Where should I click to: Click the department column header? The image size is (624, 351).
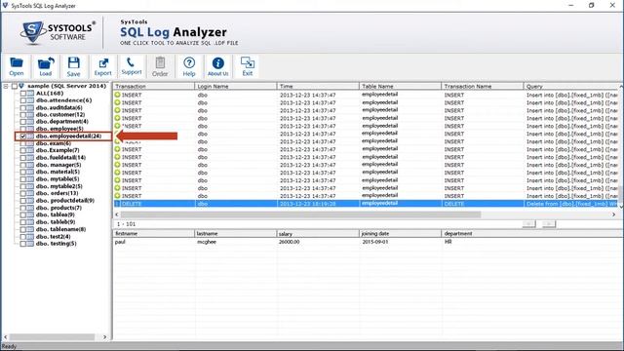532,234
